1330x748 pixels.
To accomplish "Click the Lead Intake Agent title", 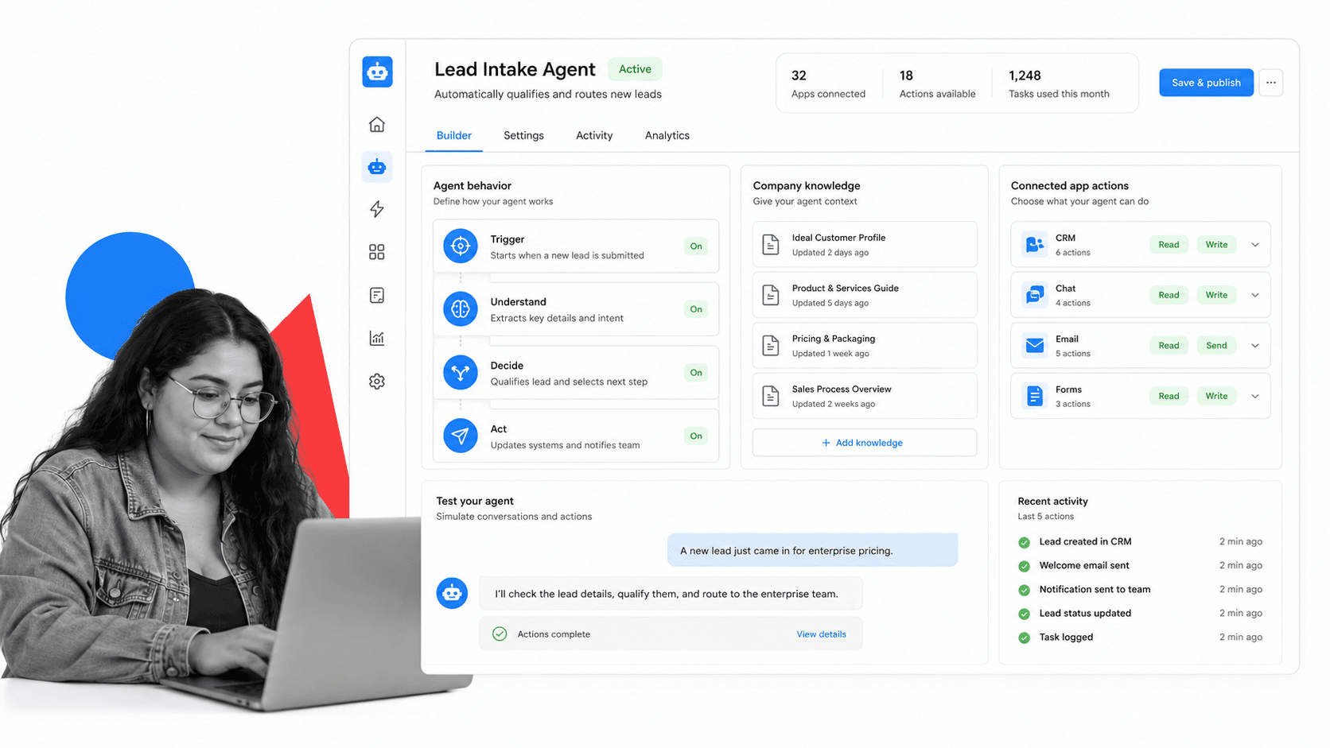I will tap(515, 69).
